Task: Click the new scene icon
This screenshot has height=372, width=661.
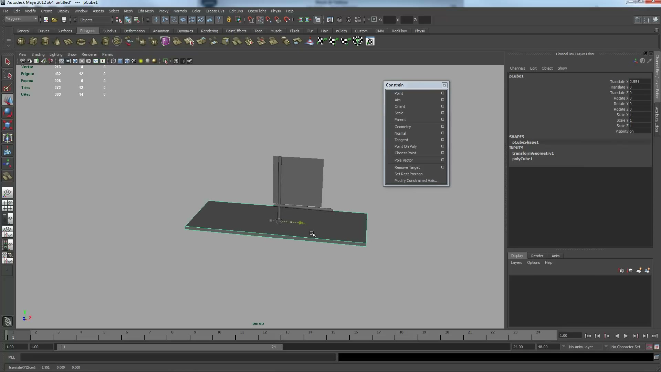Action: [x=46, y=20]
